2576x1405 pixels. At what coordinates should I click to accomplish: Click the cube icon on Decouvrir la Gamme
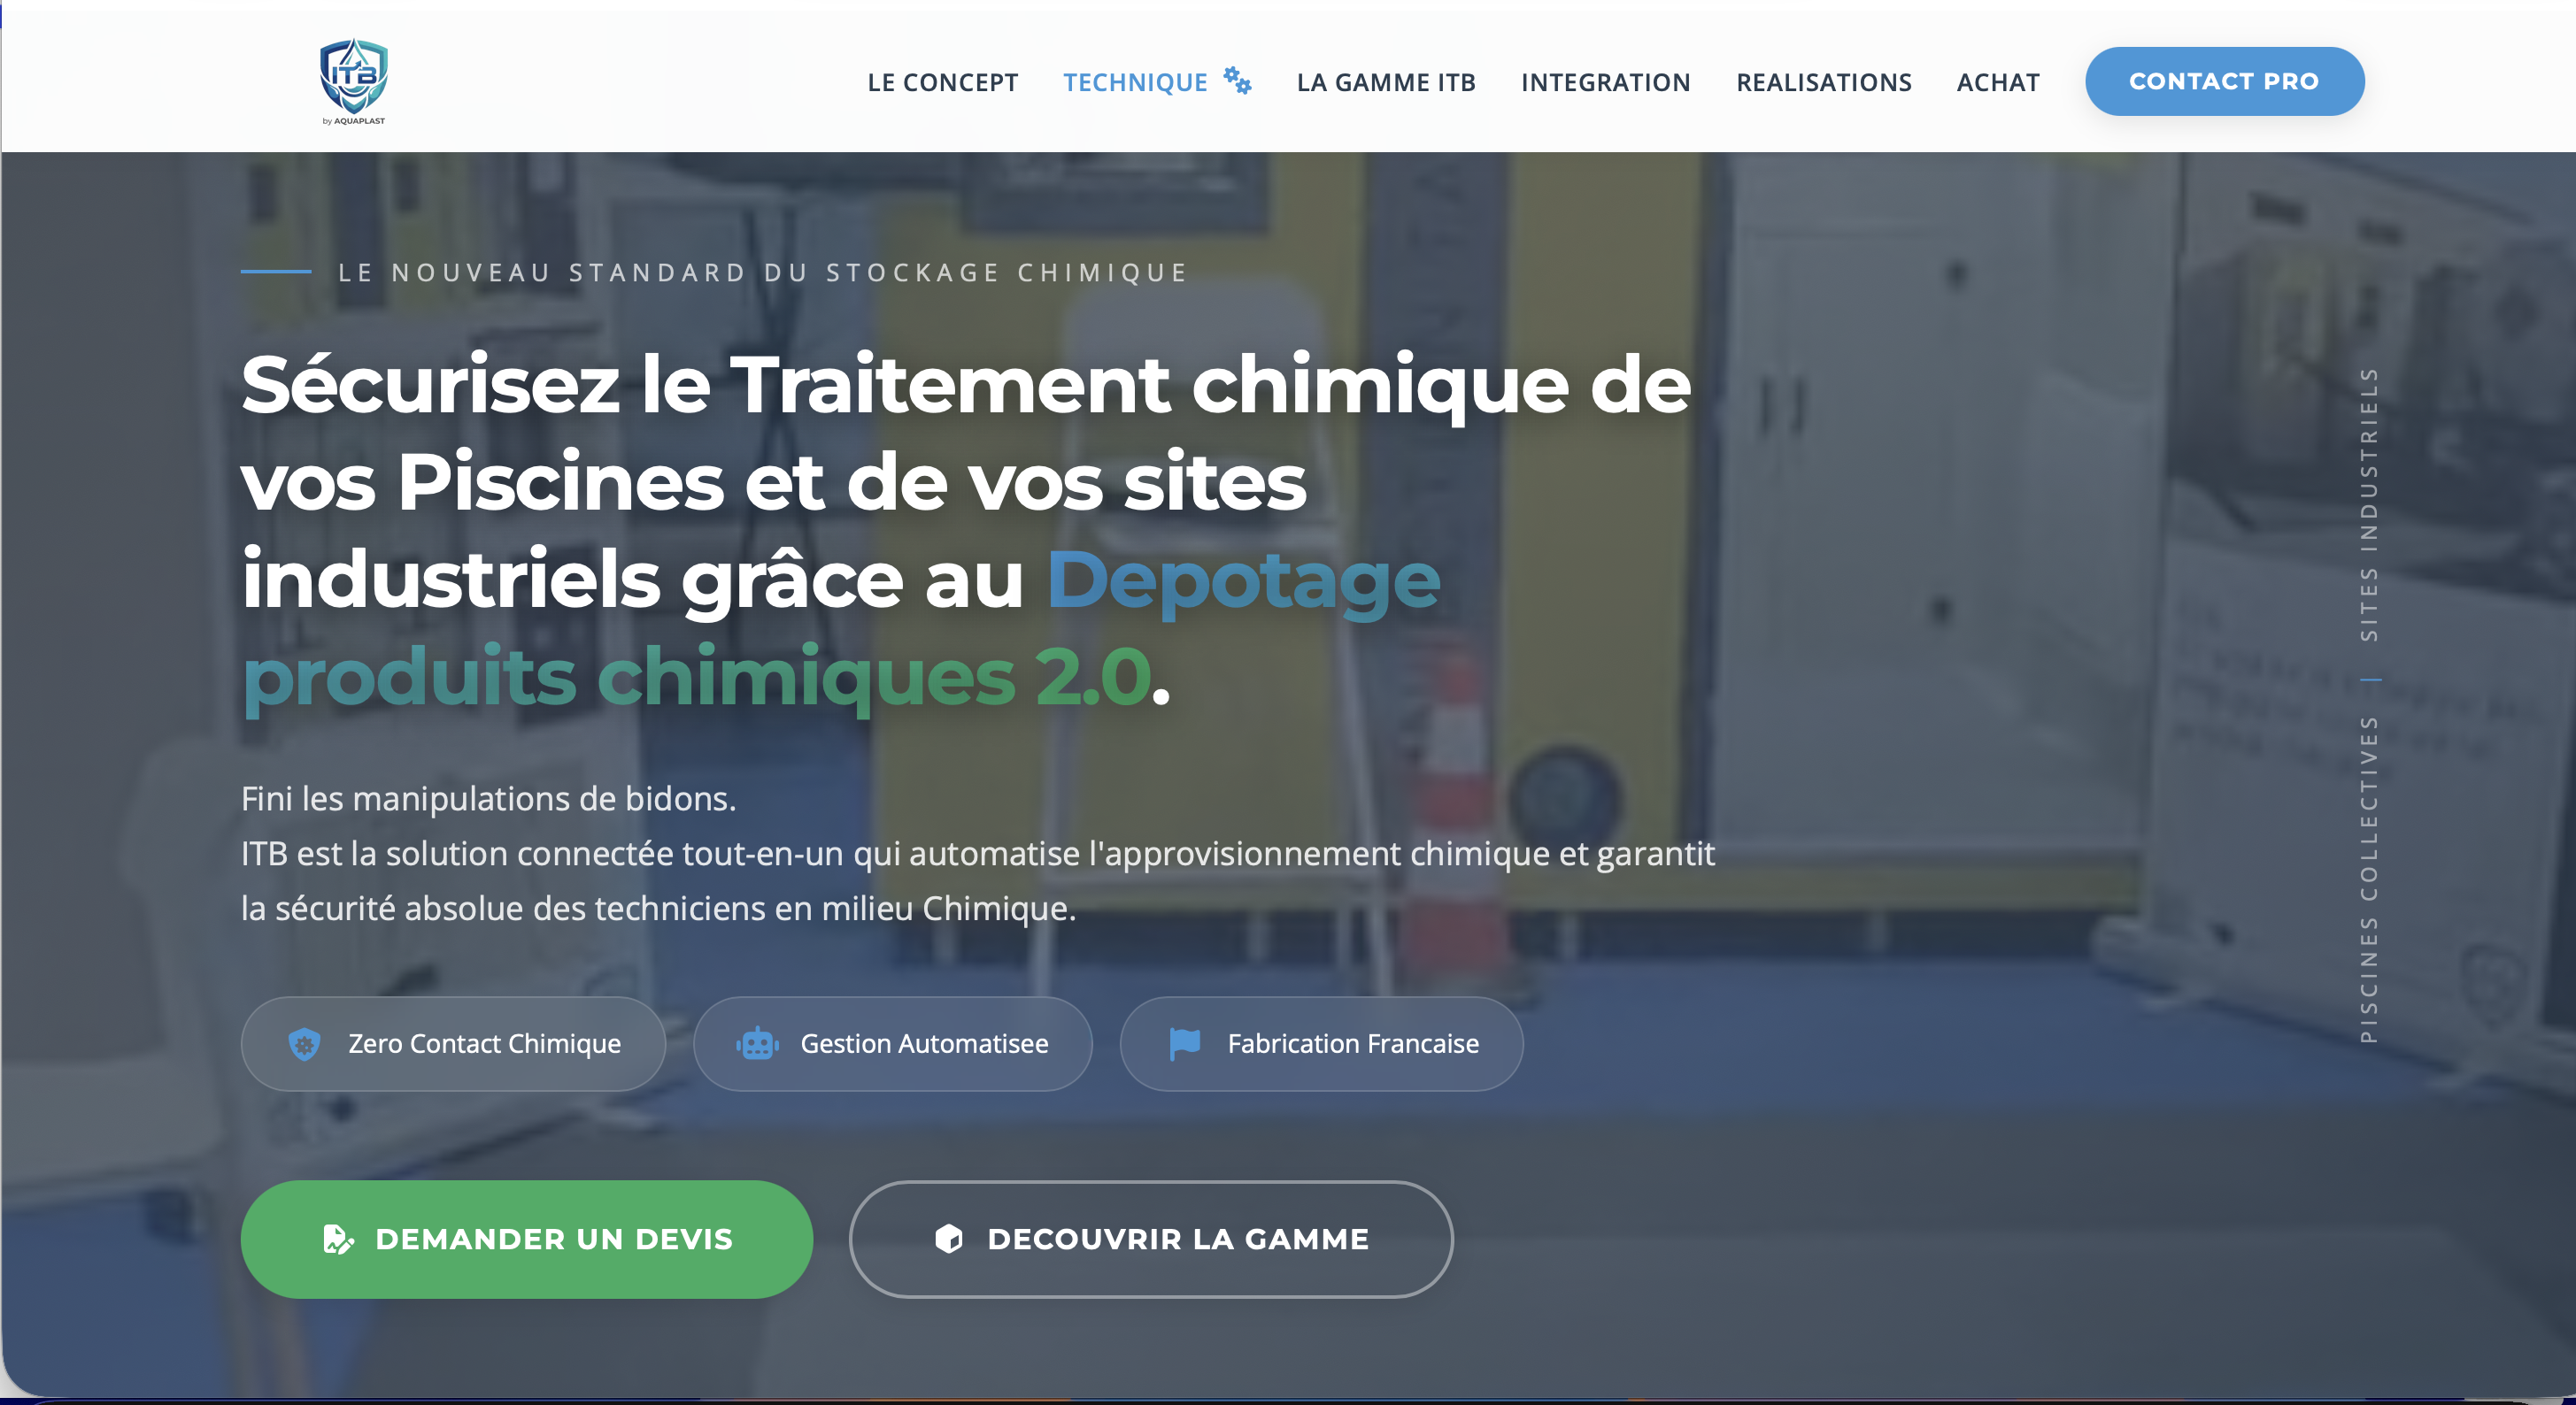coord(948,1240)
